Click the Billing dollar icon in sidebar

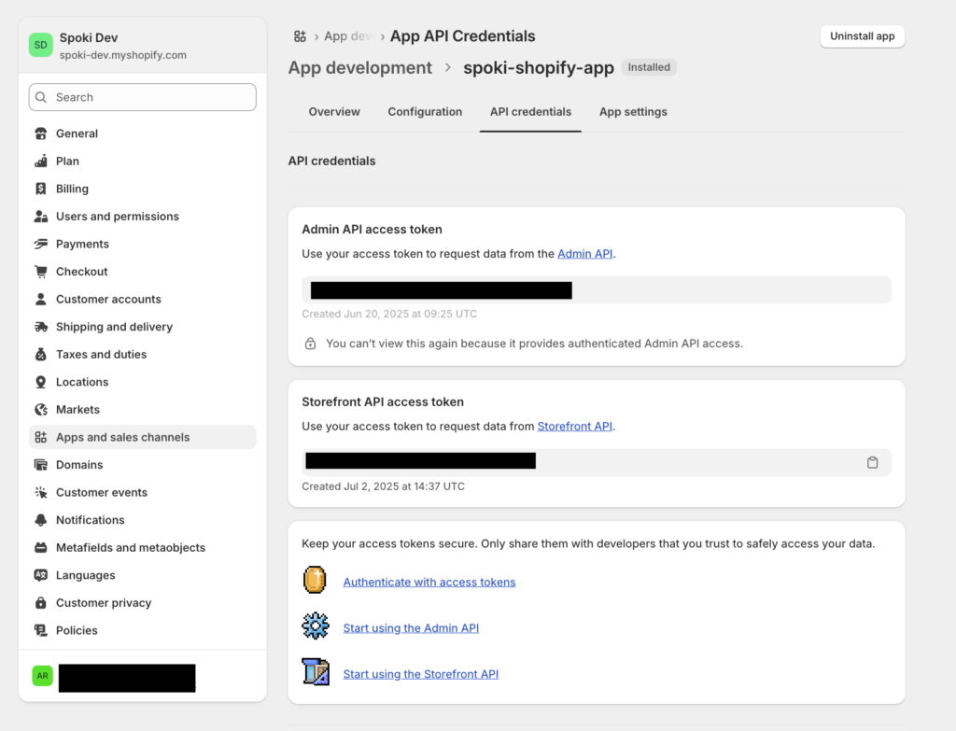point(40,189)
